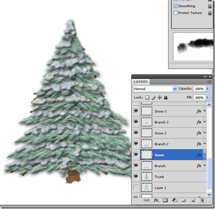Create a new layer
The height and width of the screenshot is (209, 215).
(193, 200)
